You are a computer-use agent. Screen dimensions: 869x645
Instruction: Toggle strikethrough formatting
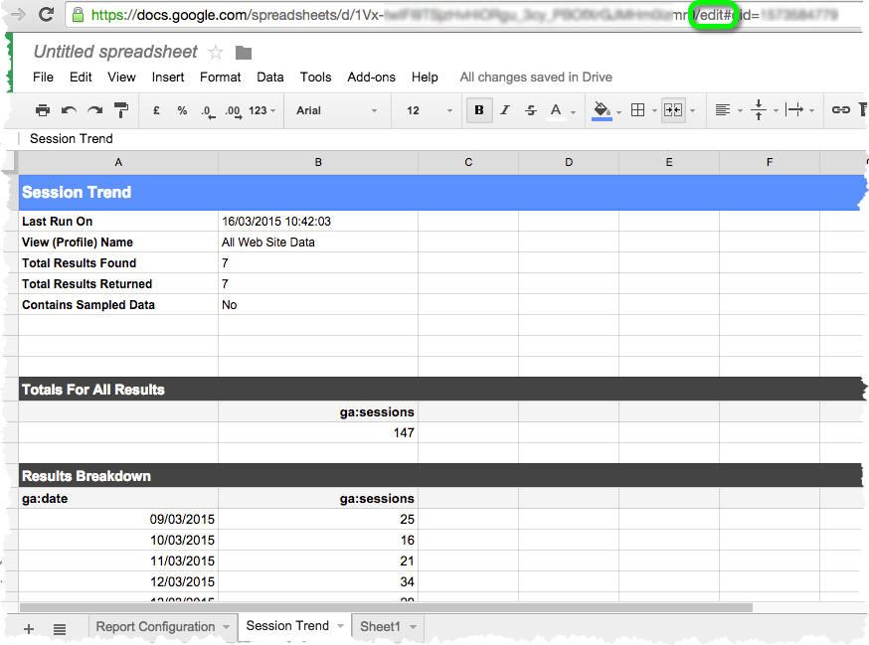[531, 110]
